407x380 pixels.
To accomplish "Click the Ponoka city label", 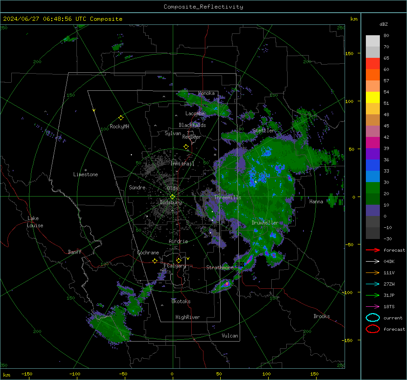I will point(206,93).
